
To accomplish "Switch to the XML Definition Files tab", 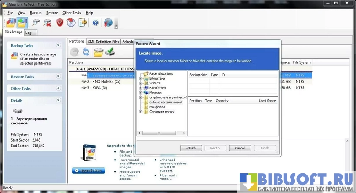I will point(103,42).
